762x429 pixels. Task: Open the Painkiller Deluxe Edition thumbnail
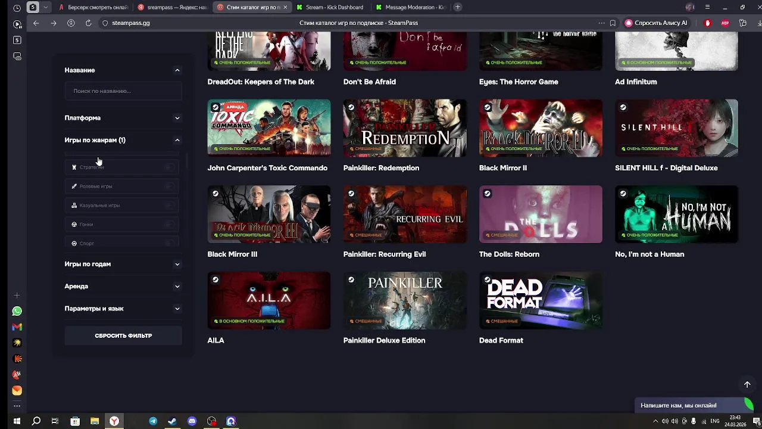click(x=405, y=300)
